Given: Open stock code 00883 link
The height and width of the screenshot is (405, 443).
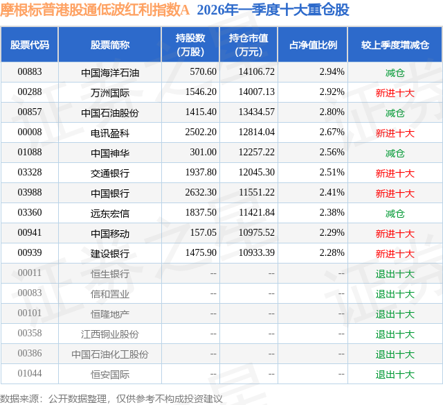Looking at the screenshot, I should pos(30,72).
